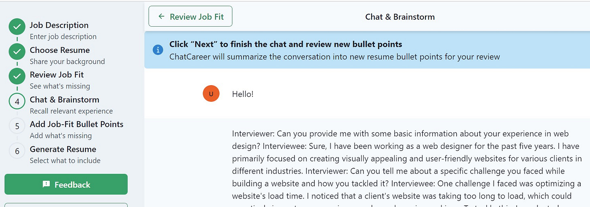This screenshot has height=207, width=590.
Task: Select the step 4 circle icon
Action: 17,102
